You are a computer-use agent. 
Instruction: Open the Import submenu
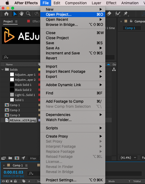[x=73, y=66]
